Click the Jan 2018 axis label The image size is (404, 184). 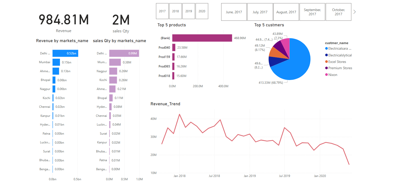[180, 176]
